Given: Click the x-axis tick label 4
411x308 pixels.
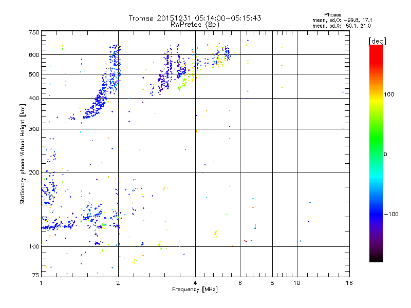Looking at the screenshot, I should pos(195,283).
